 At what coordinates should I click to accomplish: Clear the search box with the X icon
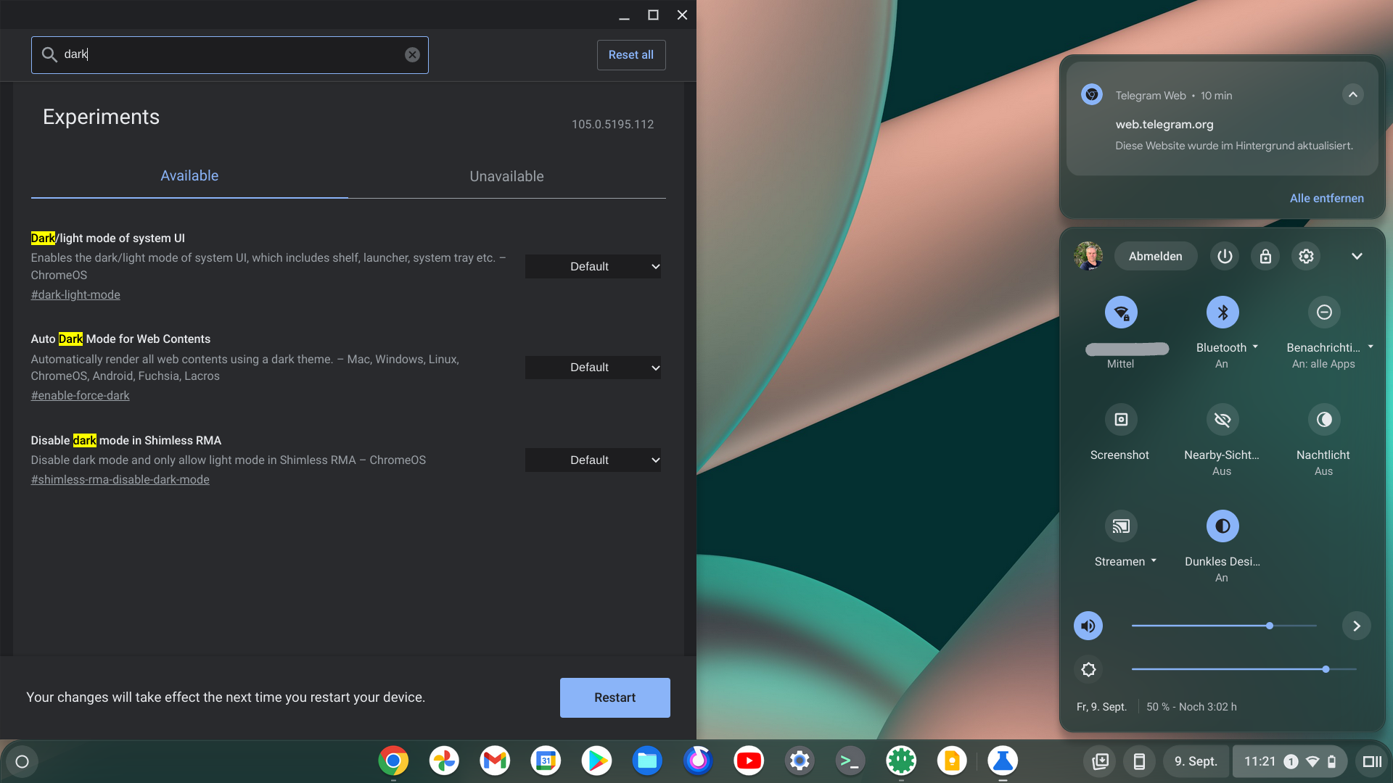[x=412, y=55]
